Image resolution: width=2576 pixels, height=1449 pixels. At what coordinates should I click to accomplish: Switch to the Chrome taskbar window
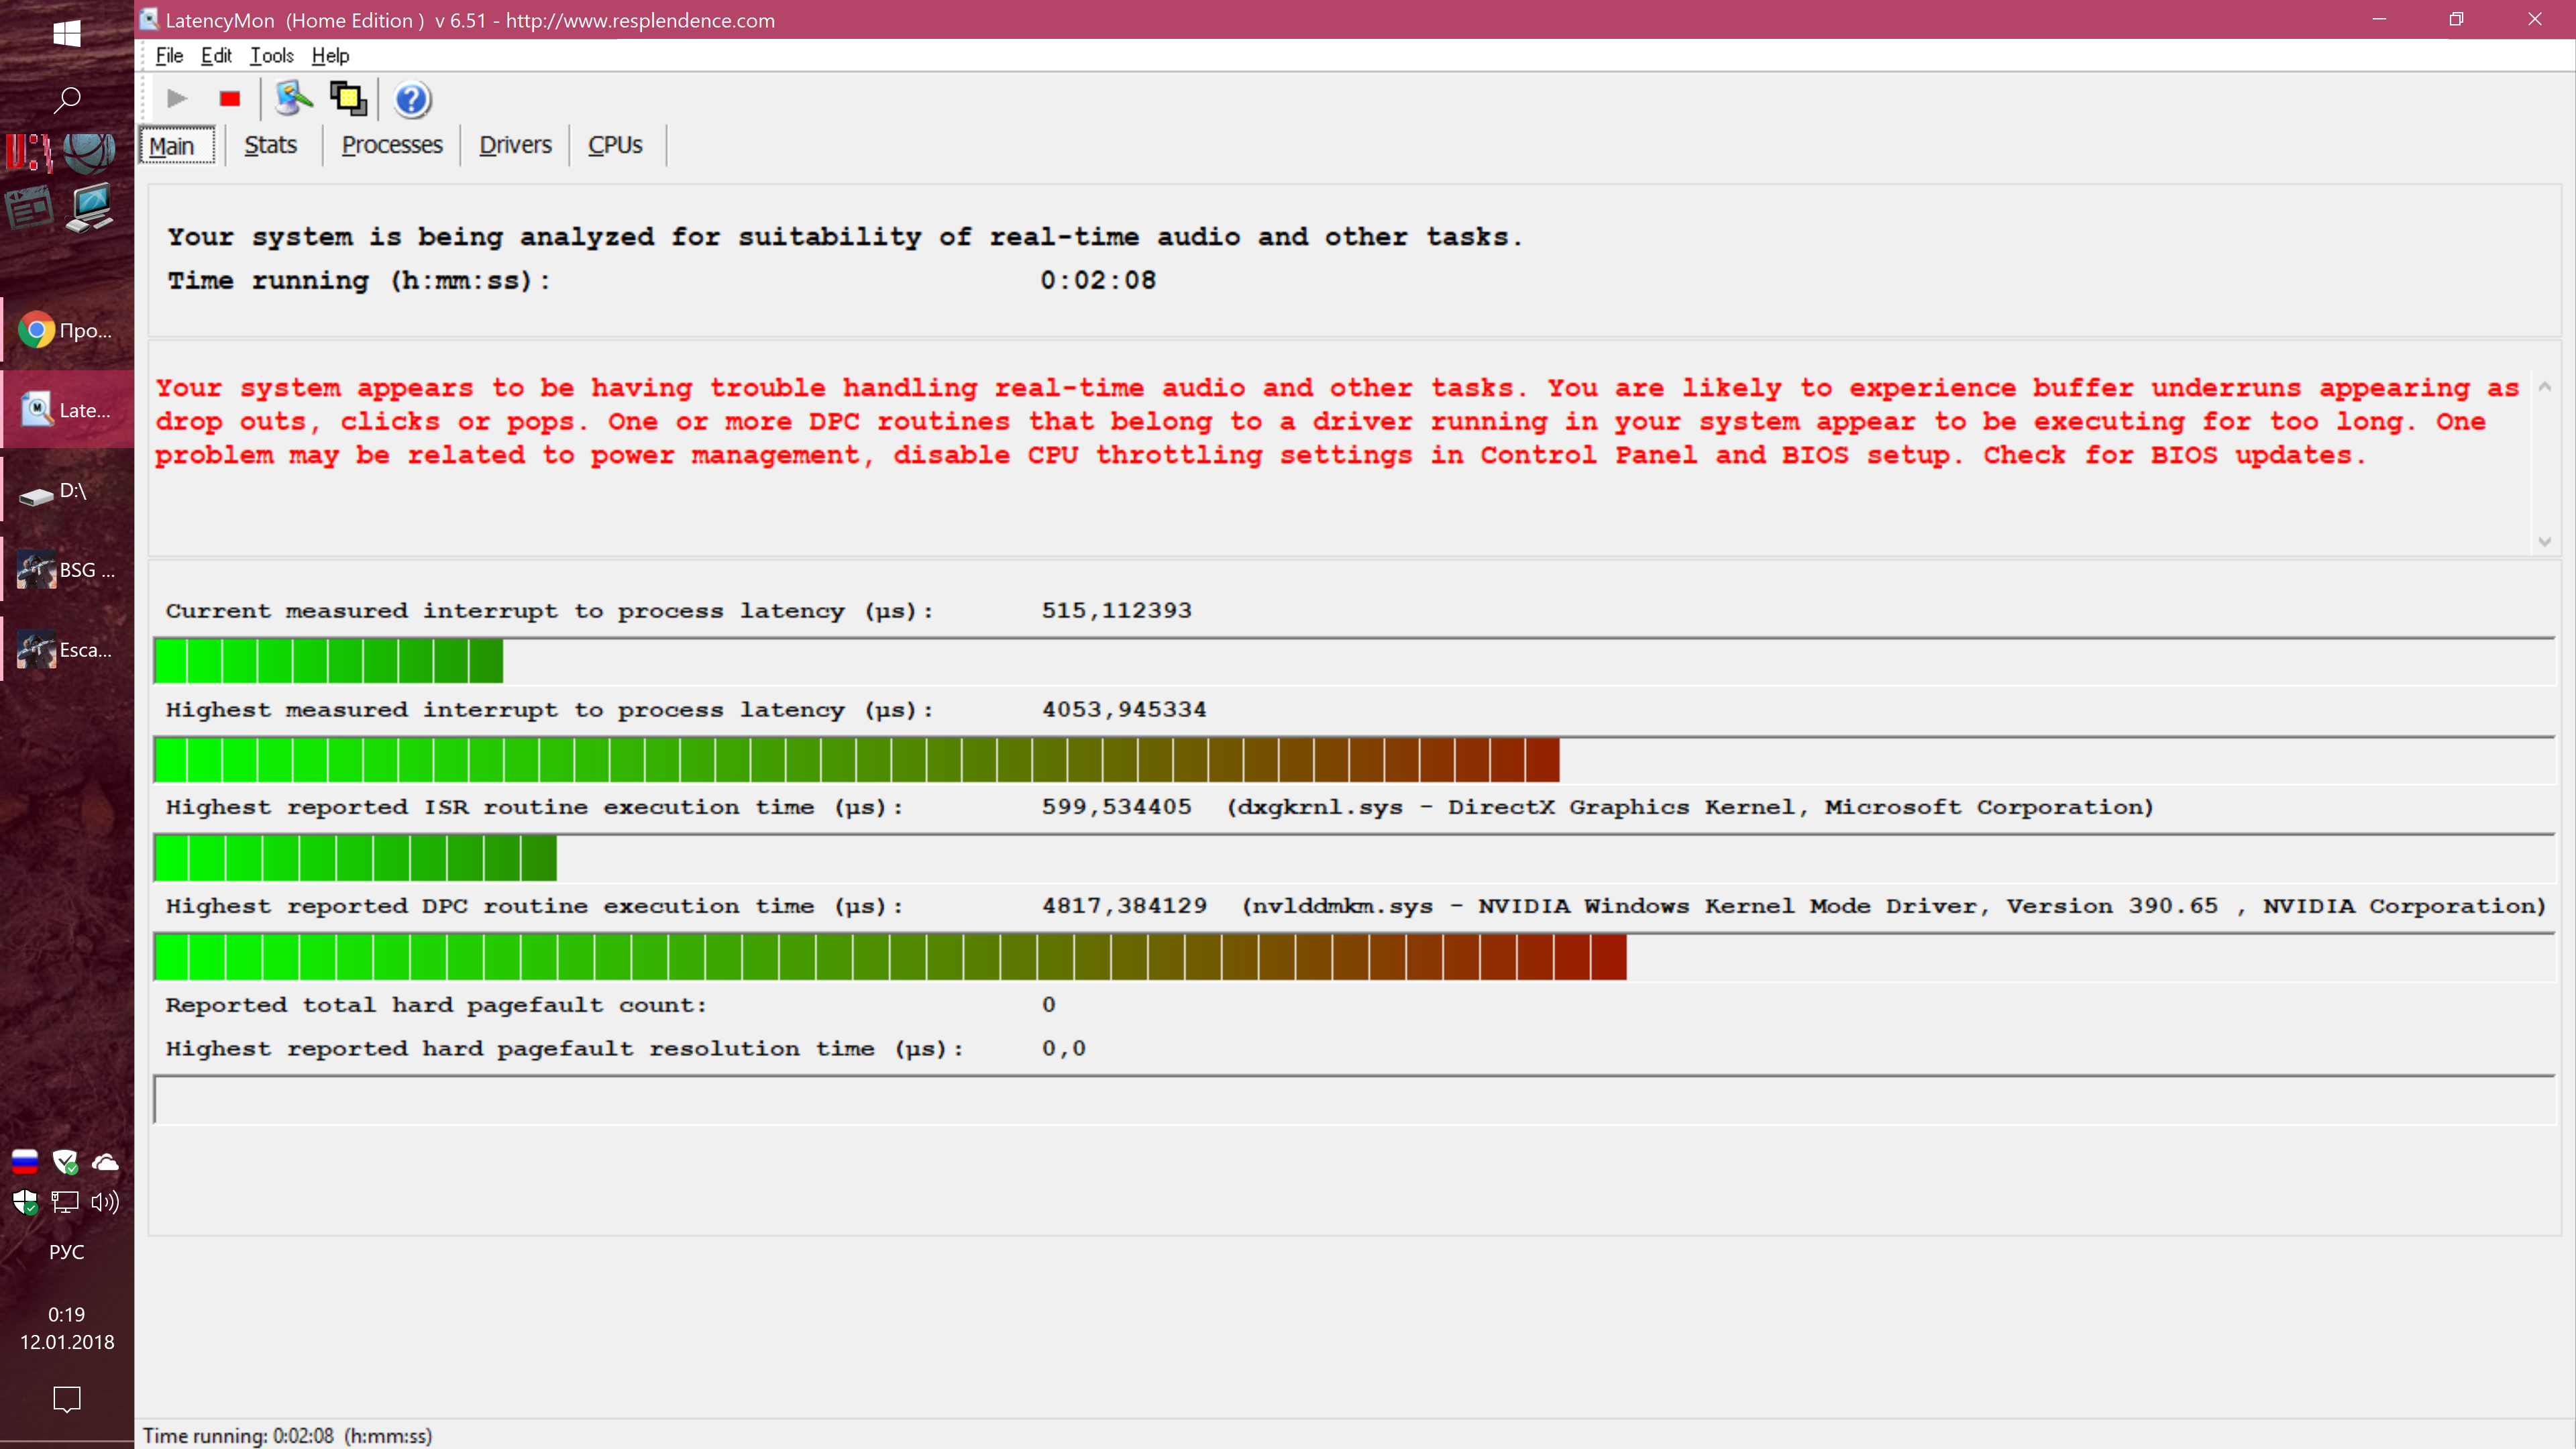[67, 330]
